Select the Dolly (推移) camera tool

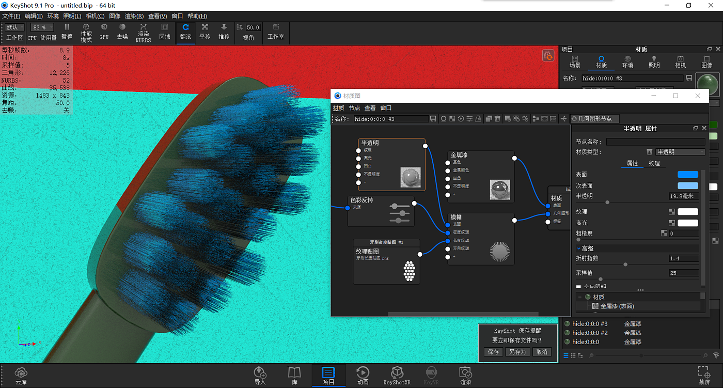click(x=224, y=32)
